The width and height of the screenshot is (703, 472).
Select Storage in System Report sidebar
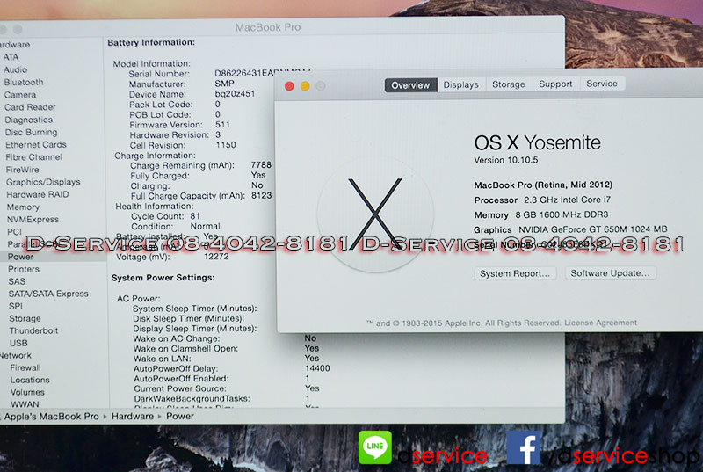pos(25,319)
